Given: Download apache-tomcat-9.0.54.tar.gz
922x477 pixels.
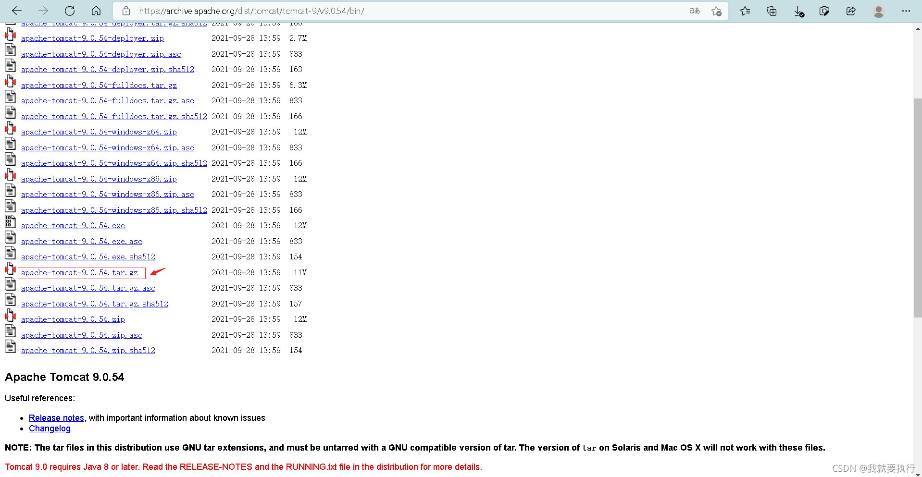Looking at the screenshot, I should pyautogui.click(x=80, y=272).
